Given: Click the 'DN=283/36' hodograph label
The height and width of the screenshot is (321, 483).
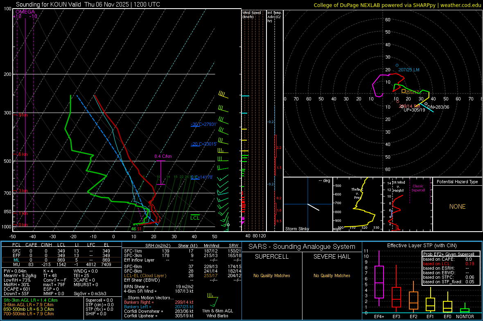Looking at the screenshot, I should pos(438,107).
